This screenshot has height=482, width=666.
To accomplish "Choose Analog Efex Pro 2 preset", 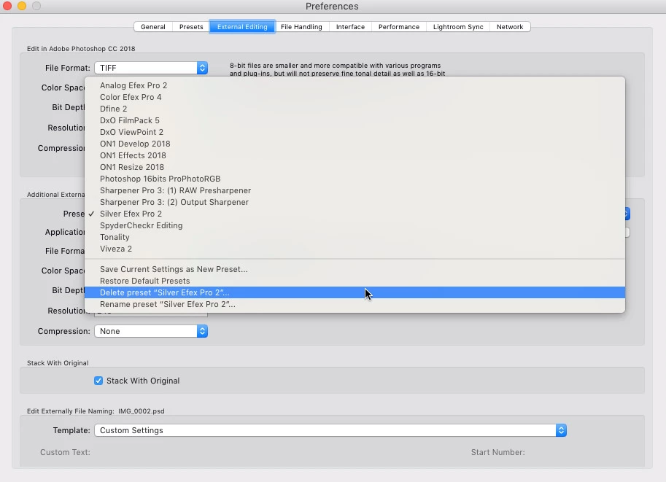I will [355, 85].
